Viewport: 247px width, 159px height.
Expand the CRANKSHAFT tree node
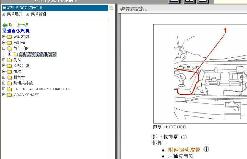tap(4, 95)
